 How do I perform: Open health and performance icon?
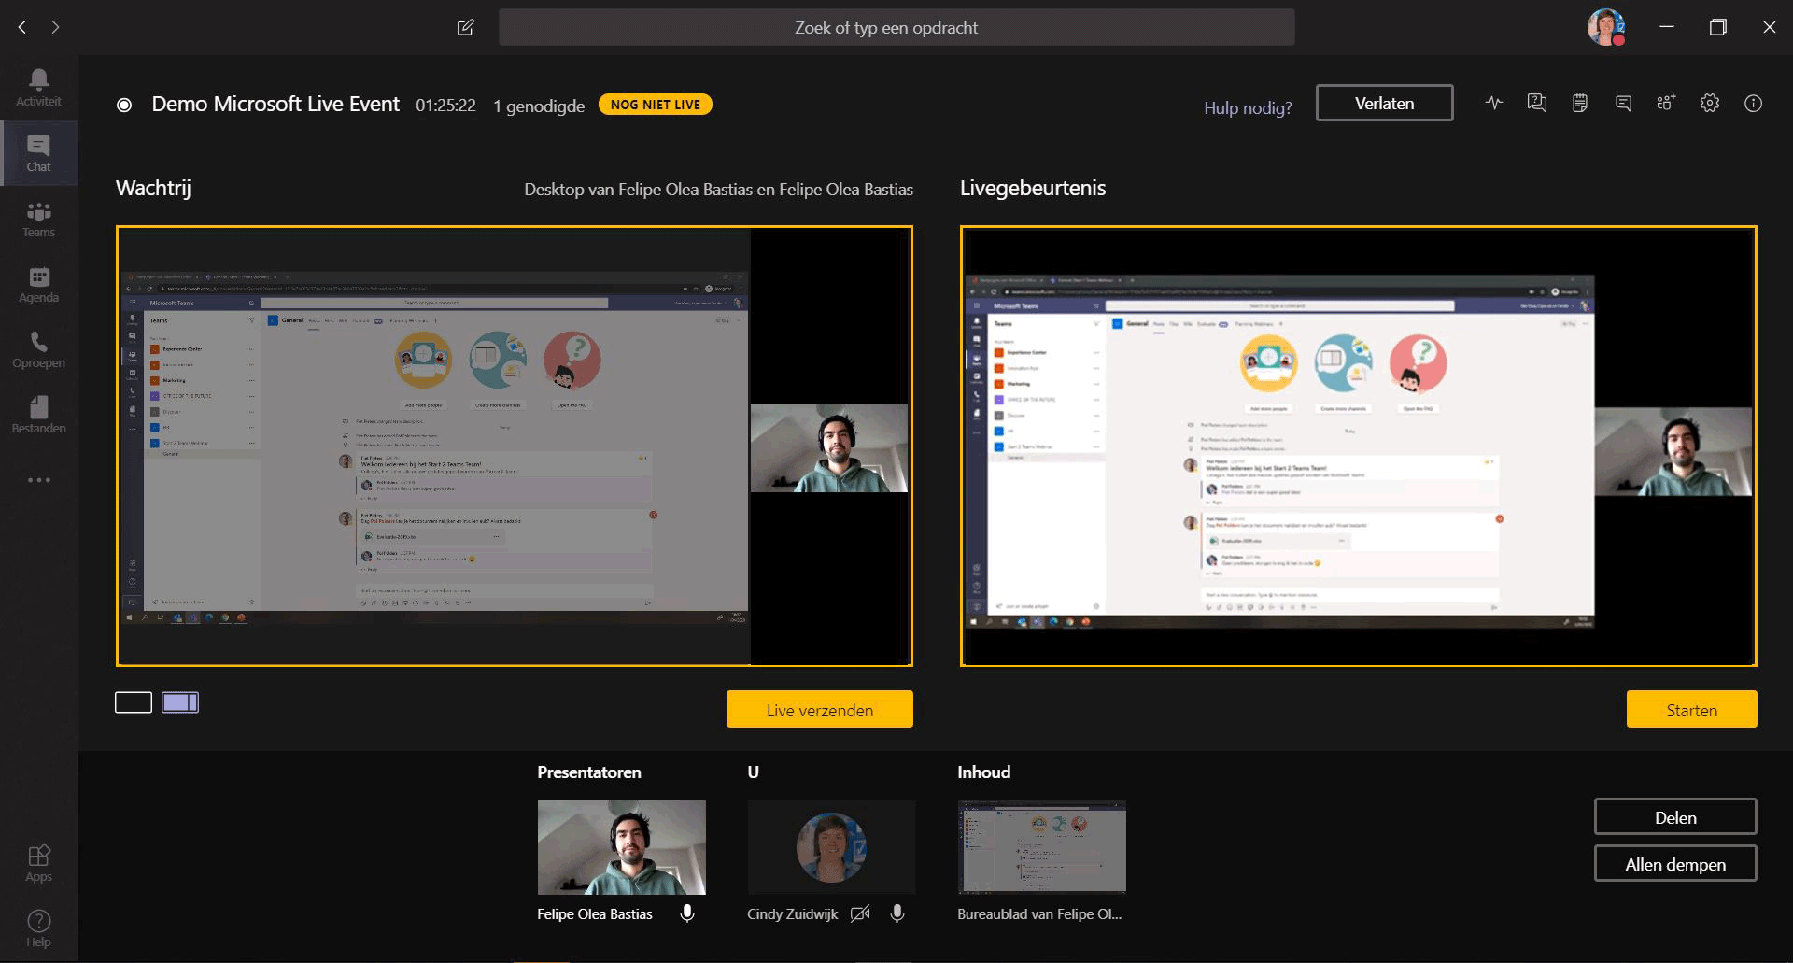1494,104
